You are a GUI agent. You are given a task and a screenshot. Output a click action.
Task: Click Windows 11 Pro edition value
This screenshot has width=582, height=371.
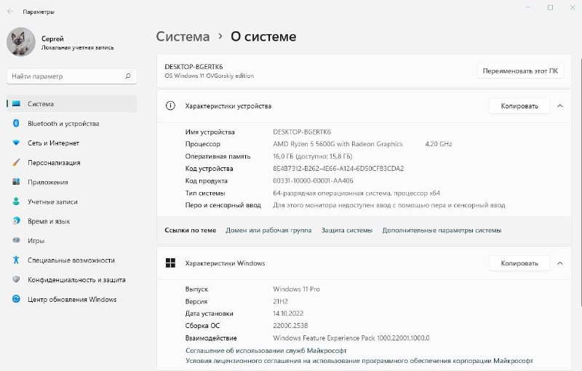pyautogui.click(x=297, y=289)
